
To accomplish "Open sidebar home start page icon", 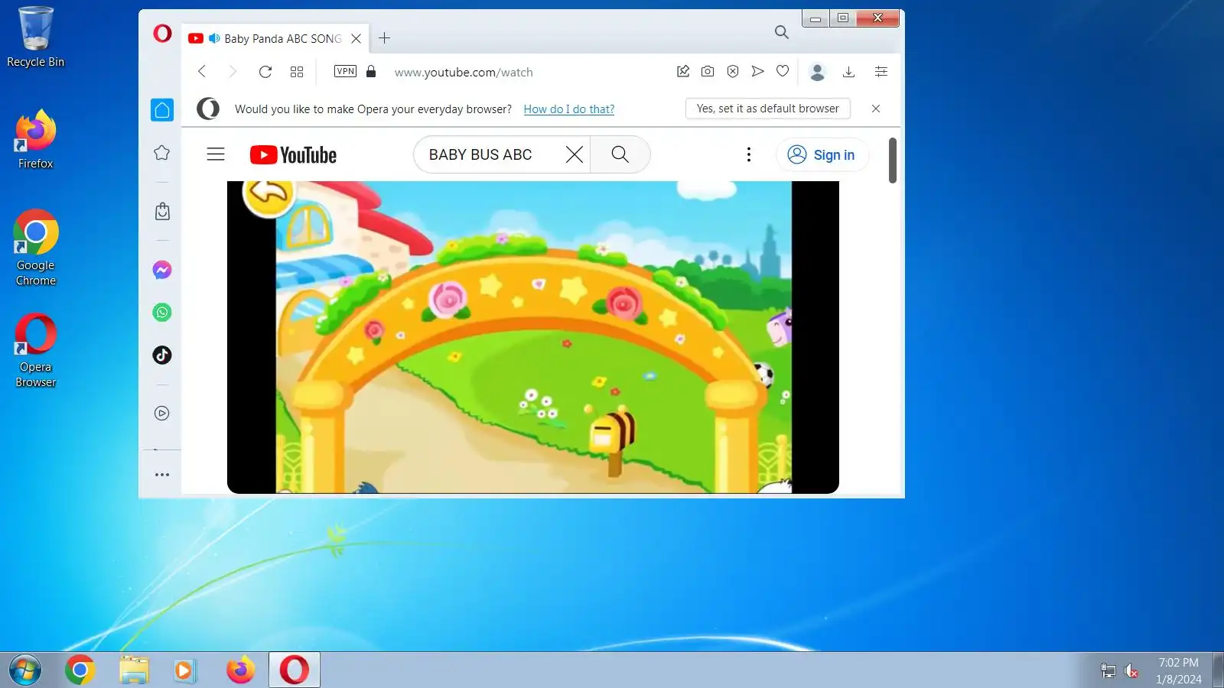I will 162,110.
